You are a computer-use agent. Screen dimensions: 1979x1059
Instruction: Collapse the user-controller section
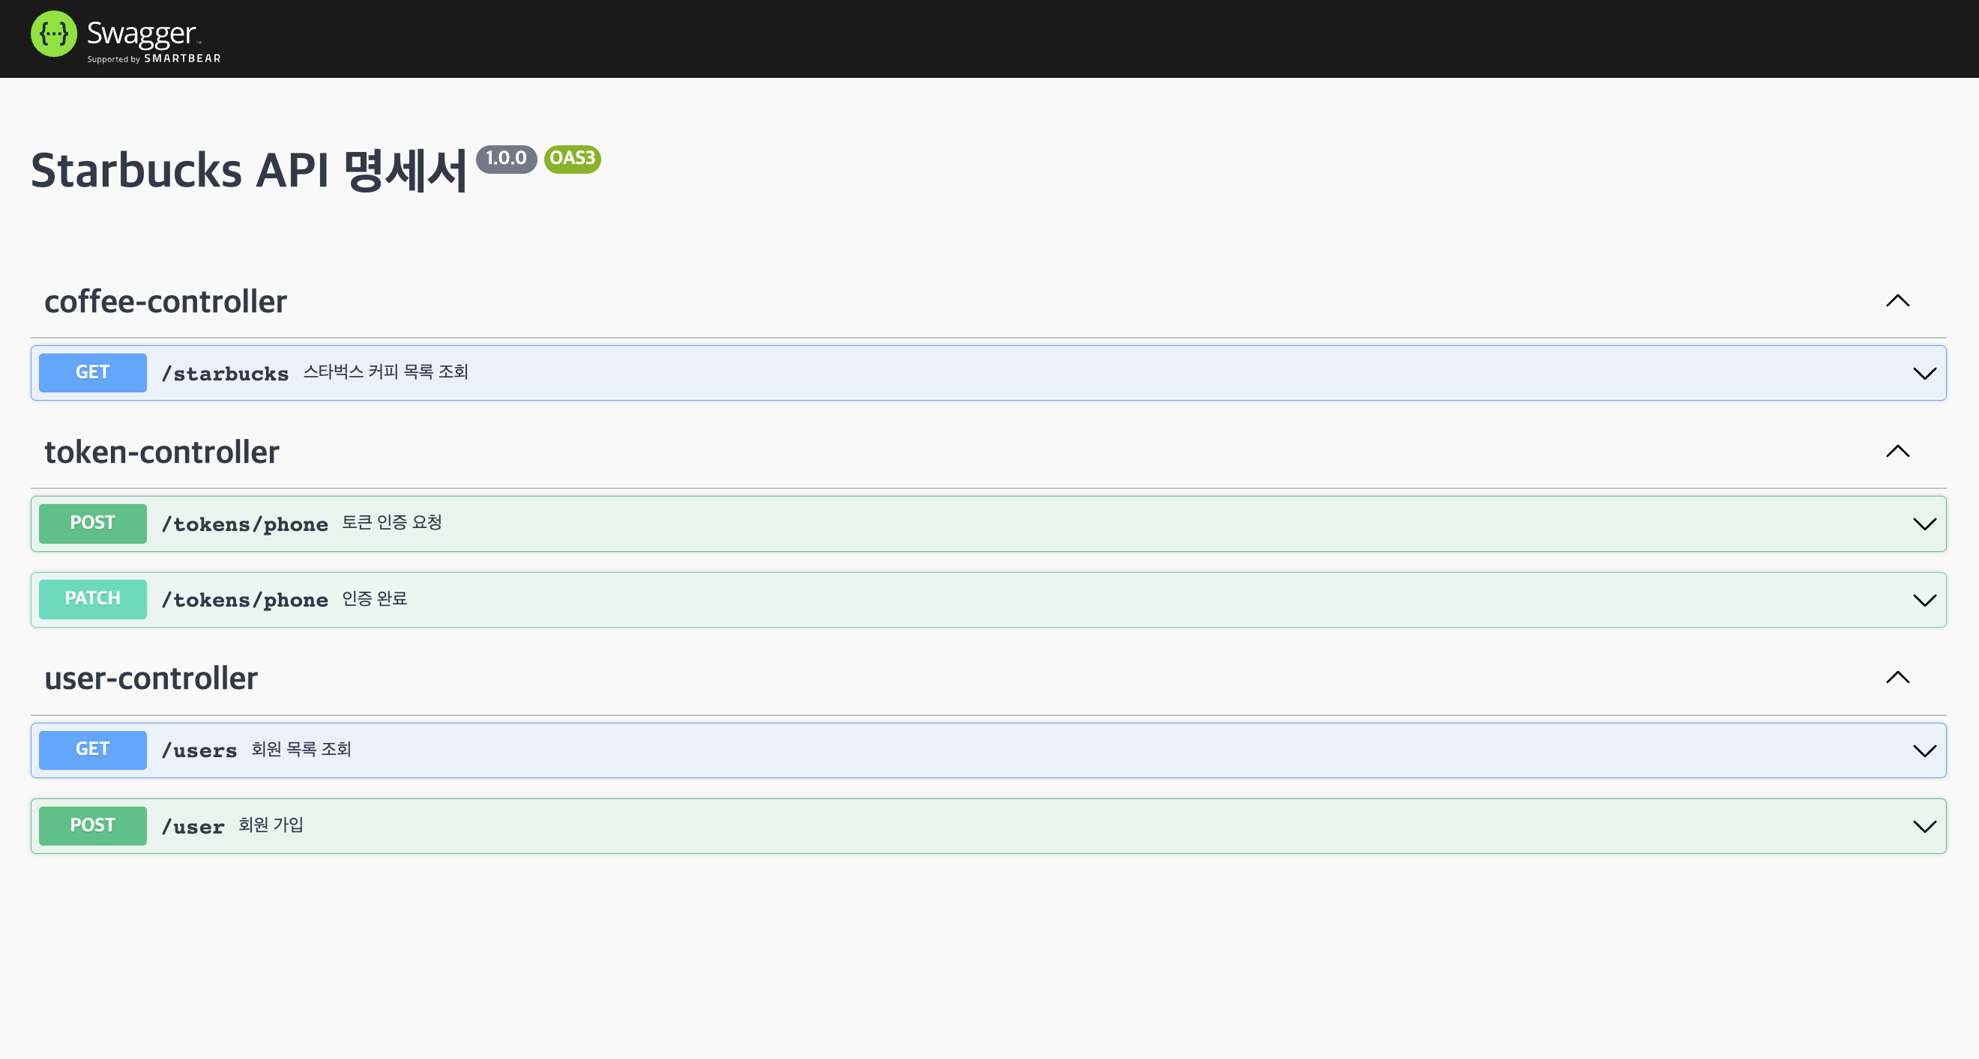pyautogui.click(x=1897, y=677)
